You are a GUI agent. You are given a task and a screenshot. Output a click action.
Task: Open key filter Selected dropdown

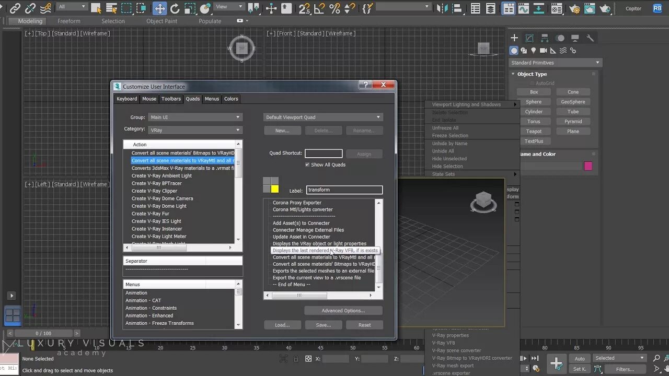620,358
